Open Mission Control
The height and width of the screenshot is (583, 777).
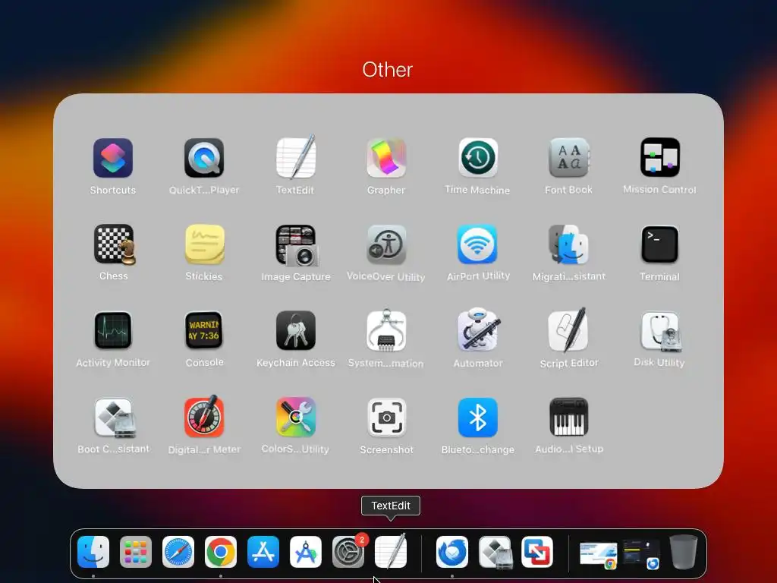coord(659,158)
